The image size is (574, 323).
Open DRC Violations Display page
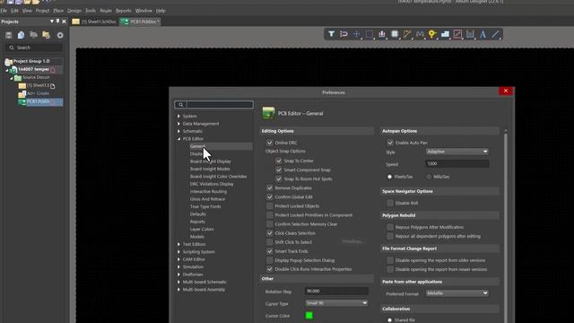[x=212, y=184]
